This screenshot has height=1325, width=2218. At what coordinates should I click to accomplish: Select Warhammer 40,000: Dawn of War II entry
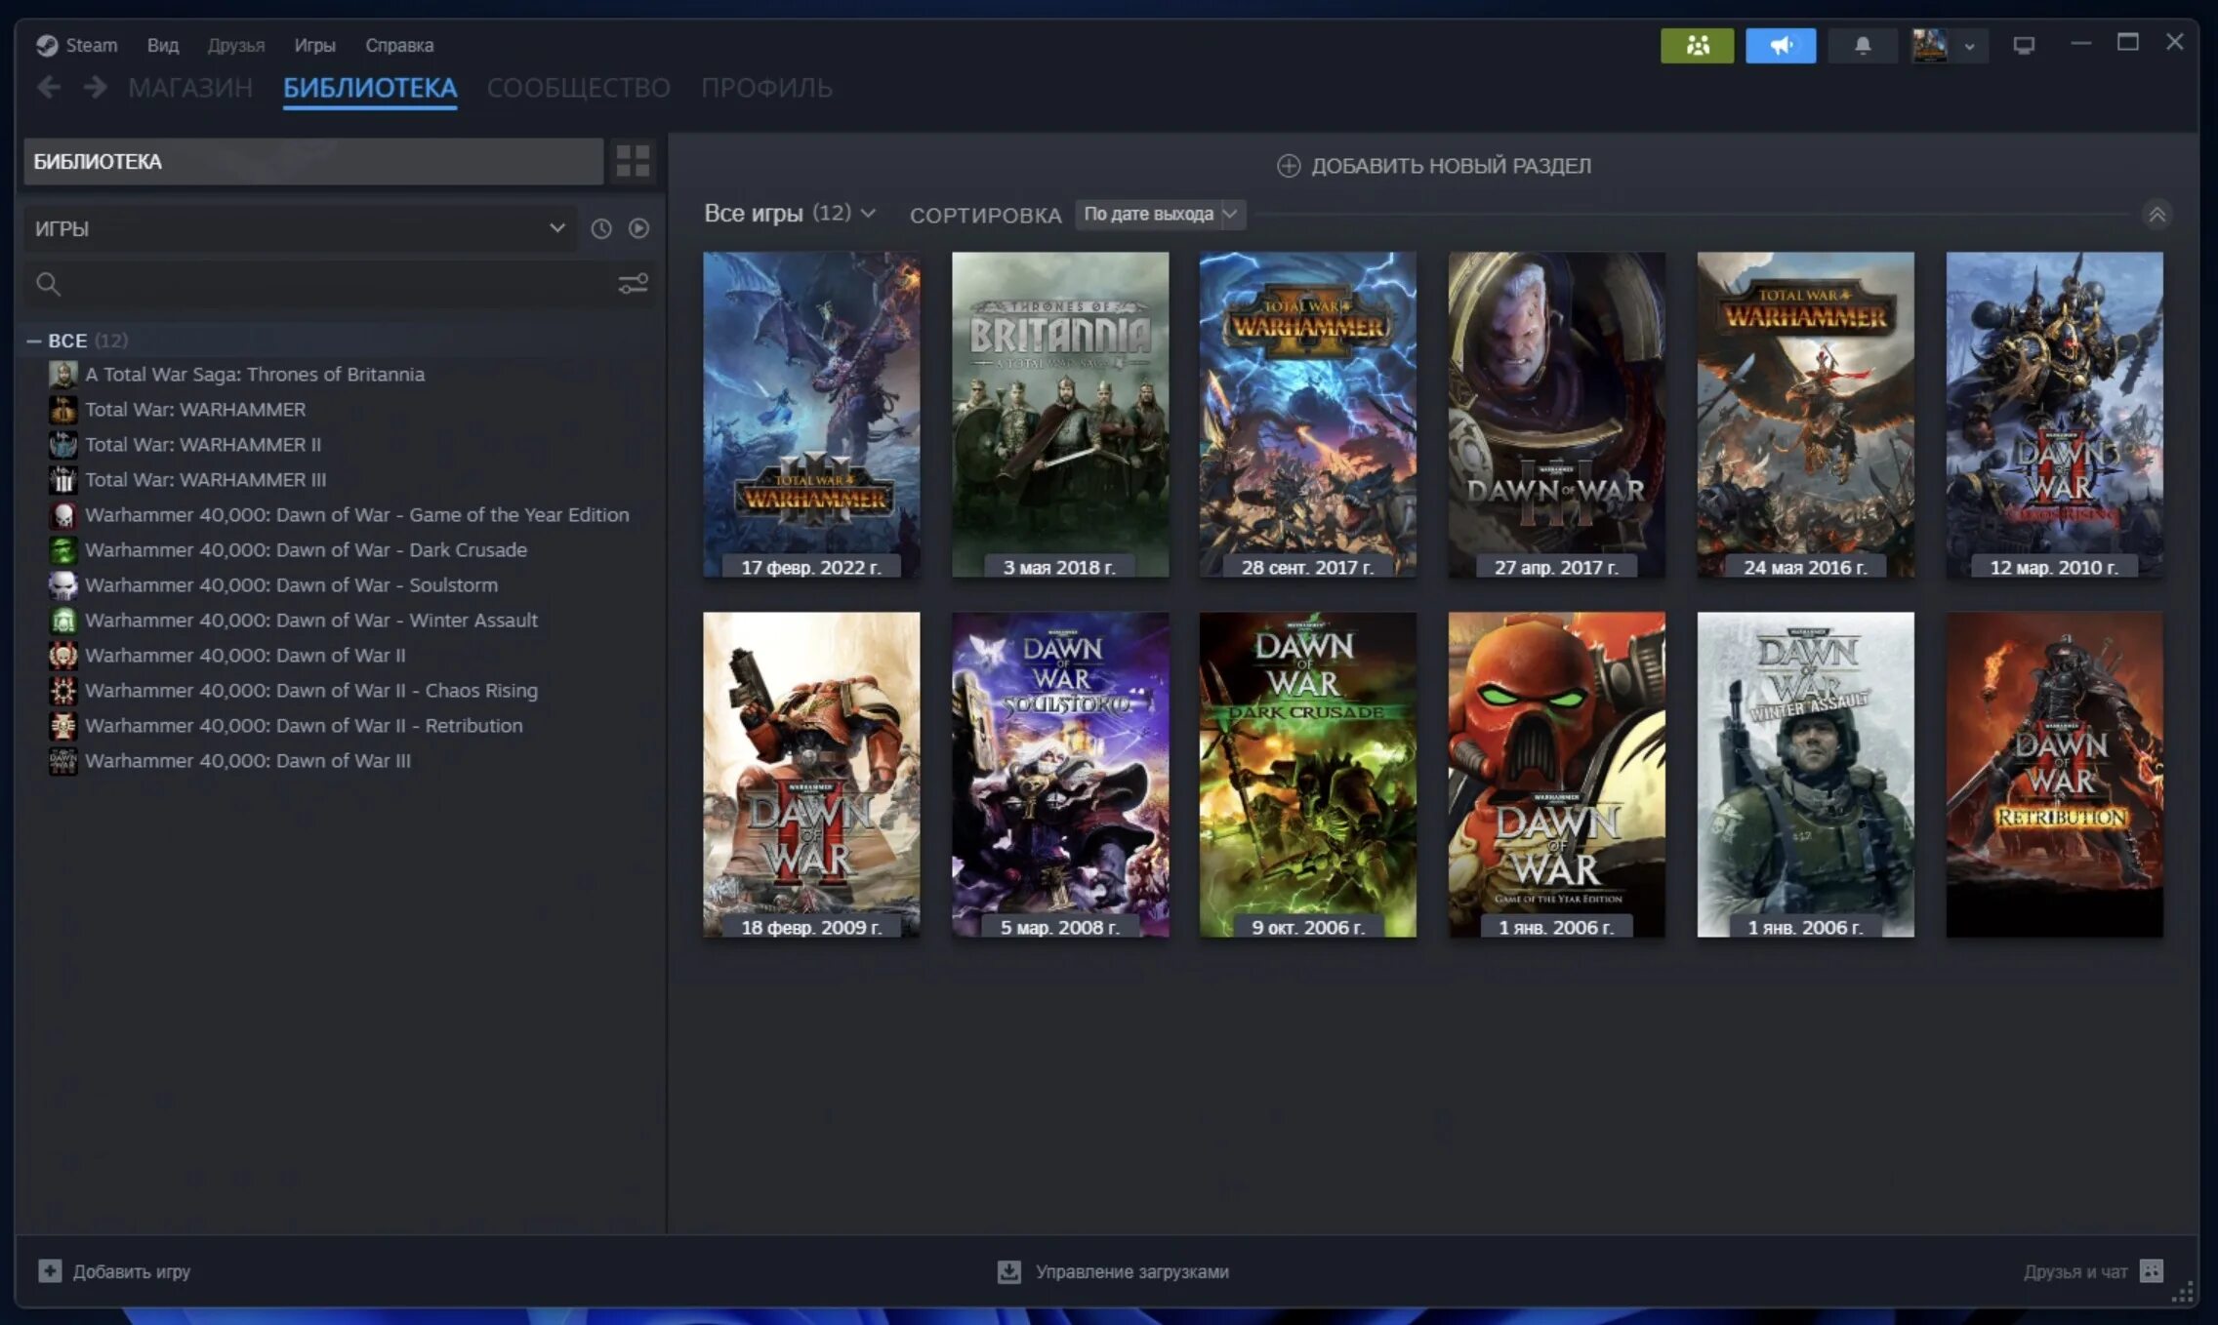(245, 656)
